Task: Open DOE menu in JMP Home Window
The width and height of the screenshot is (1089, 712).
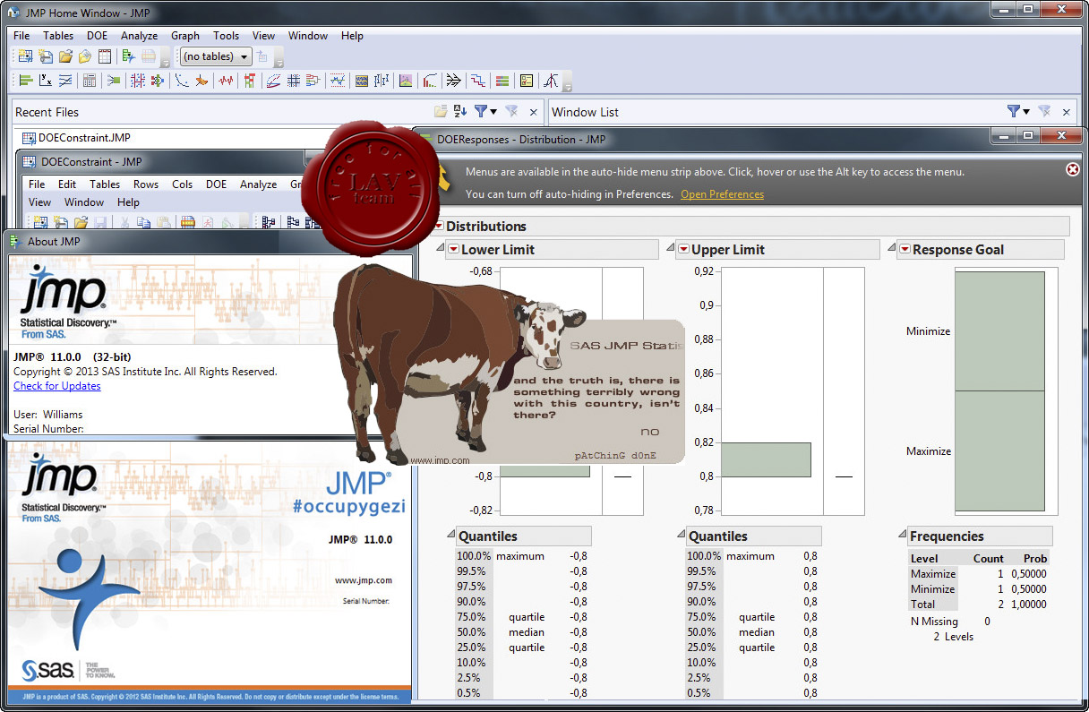Action: [x=97, y=36]
